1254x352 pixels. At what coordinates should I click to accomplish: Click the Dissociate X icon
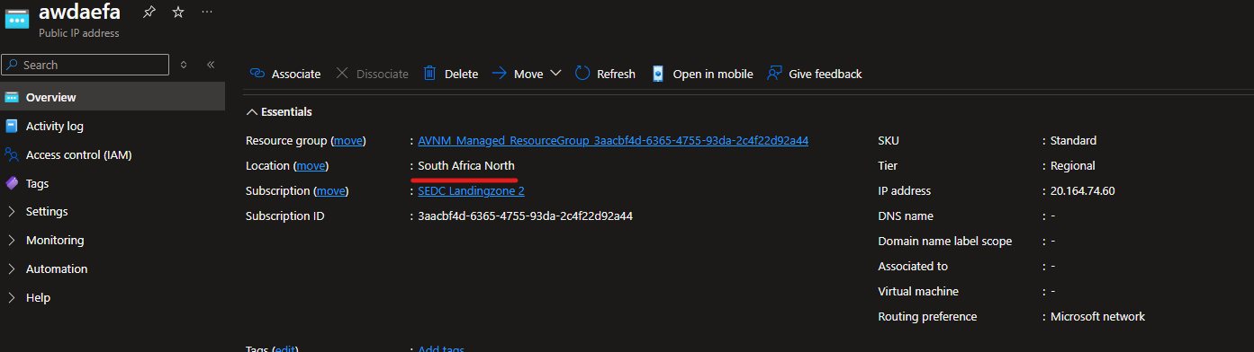(342, 74)
